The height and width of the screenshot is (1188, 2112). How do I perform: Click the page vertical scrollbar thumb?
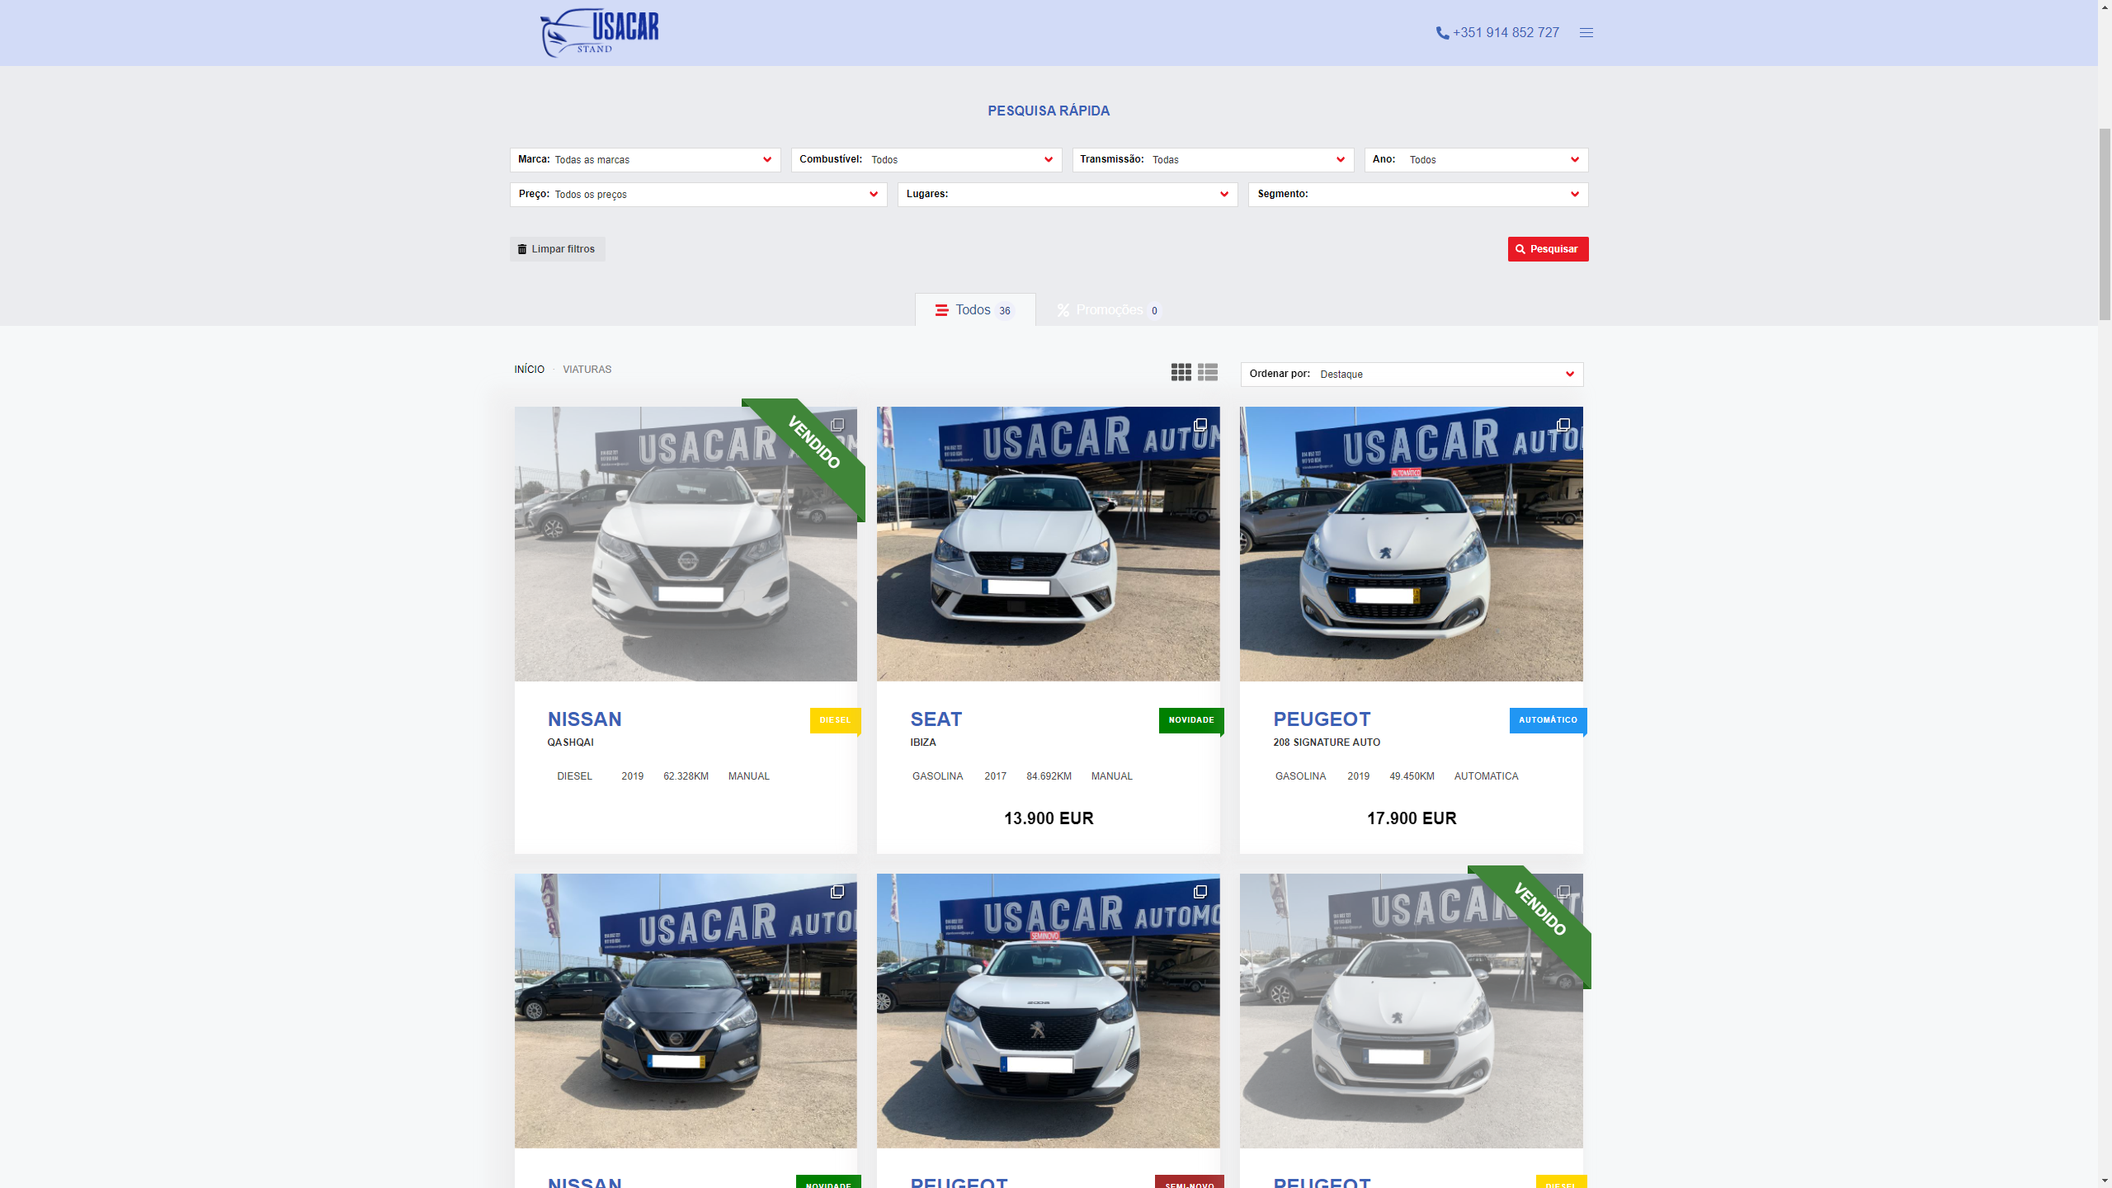2105,223
